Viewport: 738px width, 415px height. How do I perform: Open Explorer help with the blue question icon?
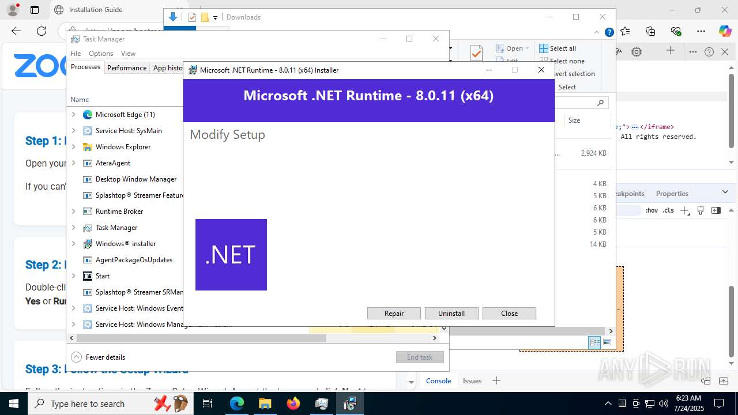[609, 33]
